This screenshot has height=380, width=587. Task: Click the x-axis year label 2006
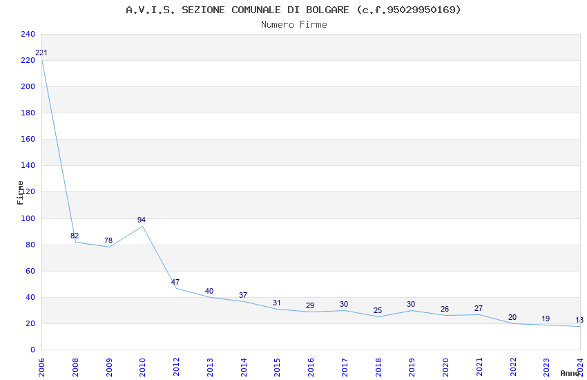(x=41, y=368)
